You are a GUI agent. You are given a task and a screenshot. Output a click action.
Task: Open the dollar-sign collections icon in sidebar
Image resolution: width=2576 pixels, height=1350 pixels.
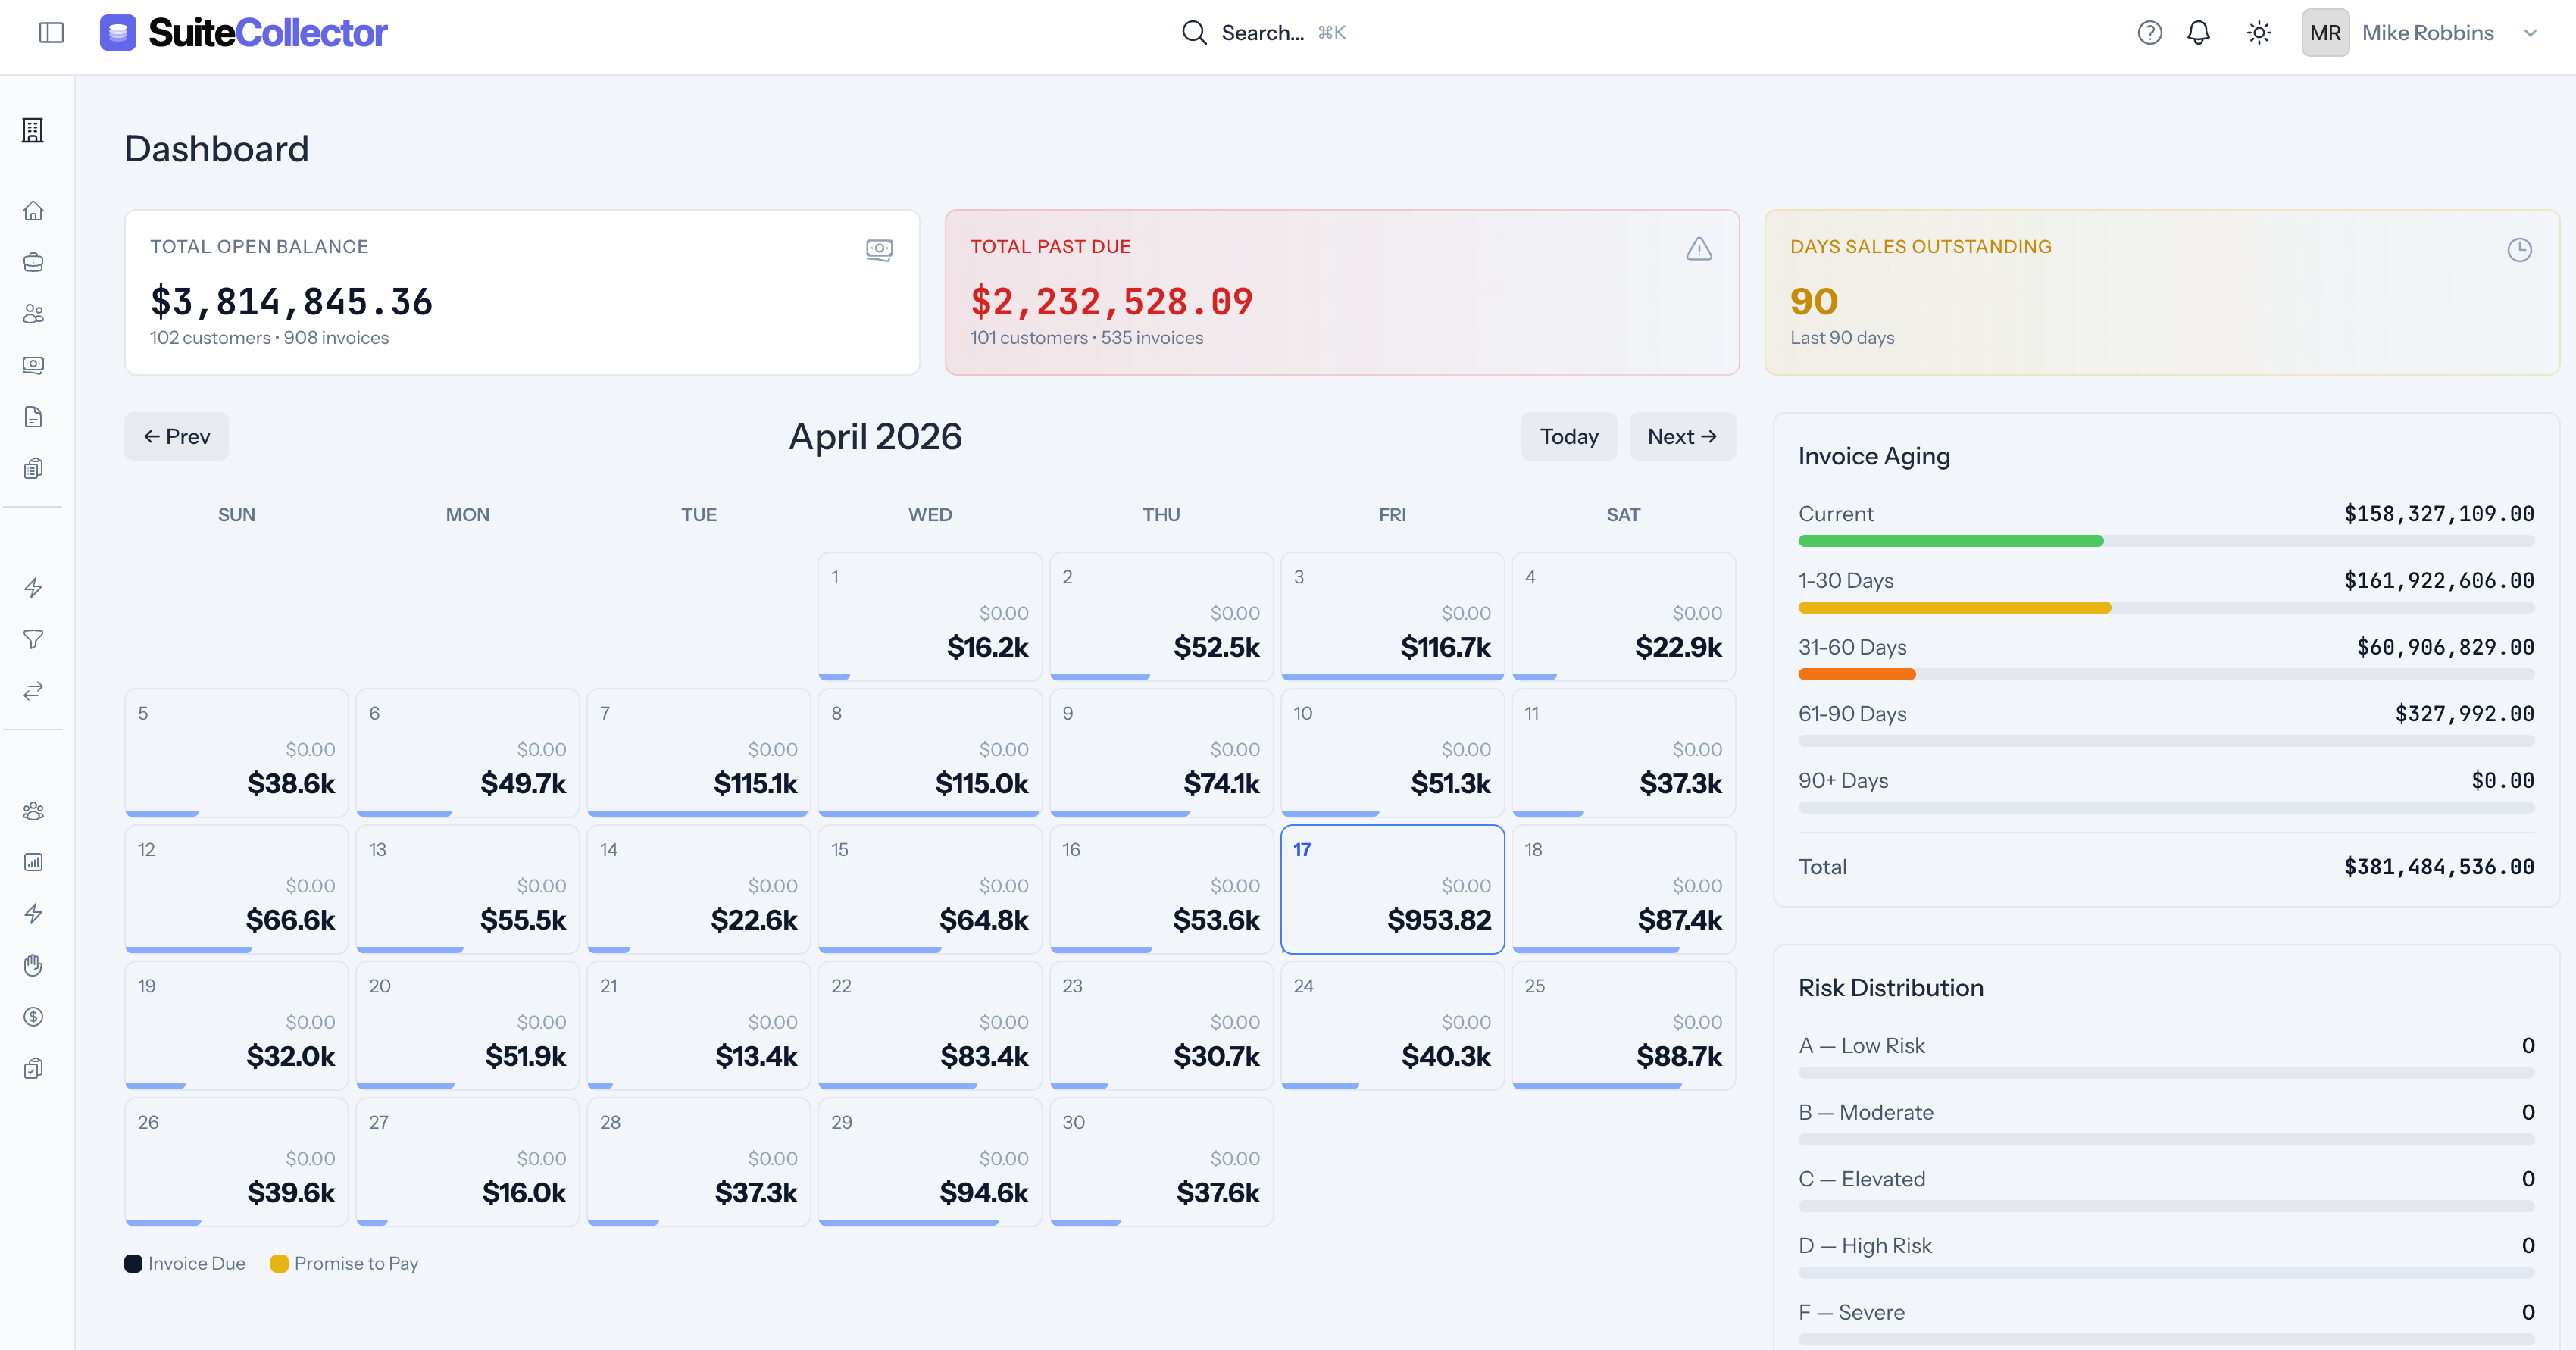coord(33,1017)
